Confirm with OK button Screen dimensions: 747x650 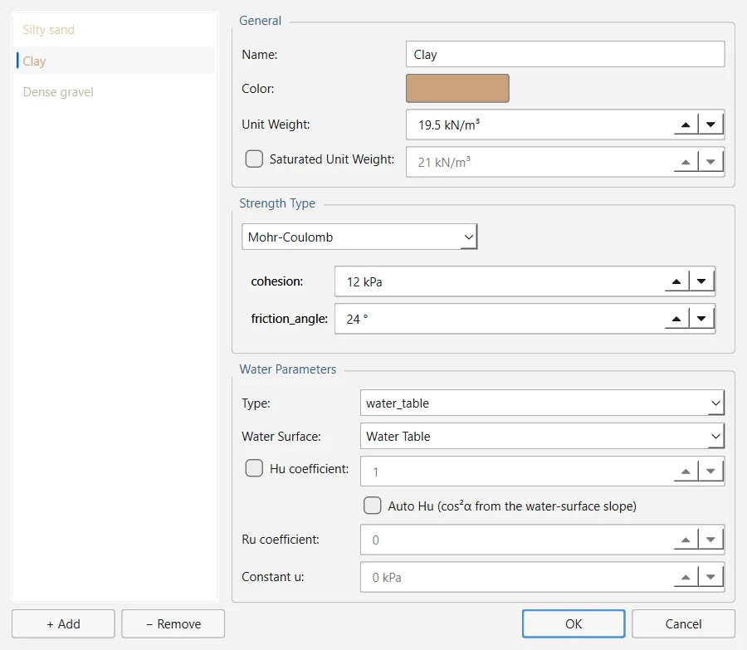coord(574,623)
